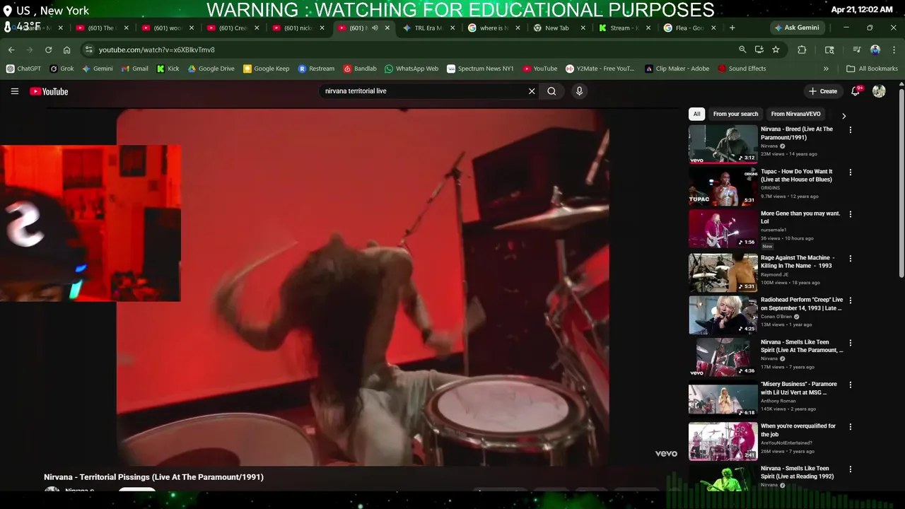905x509 pixels.
Task: Open the WhatsApp Web bookmark
Action: pos(411,69)
